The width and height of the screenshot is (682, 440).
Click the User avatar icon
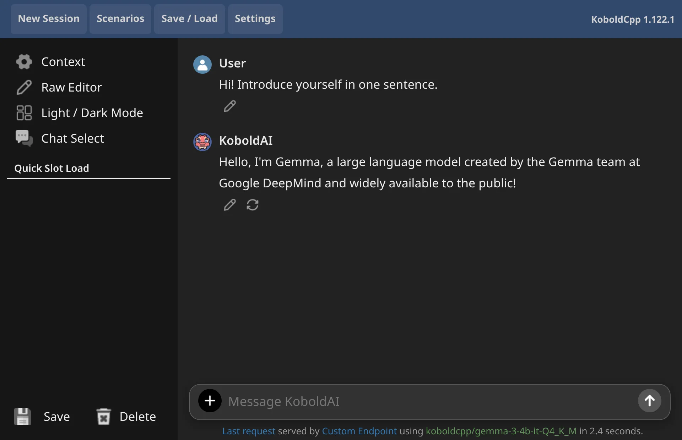click(x=202, y=65)
